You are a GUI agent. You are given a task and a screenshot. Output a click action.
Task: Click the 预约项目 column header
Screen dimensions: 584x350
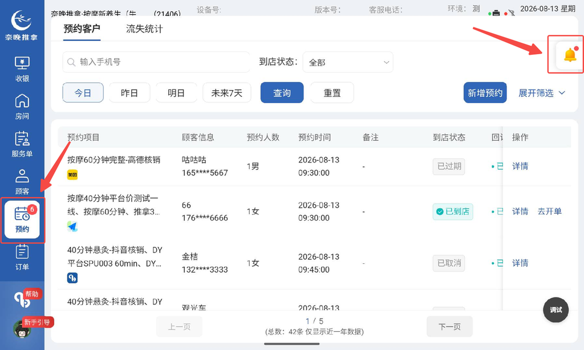[83, 137]
